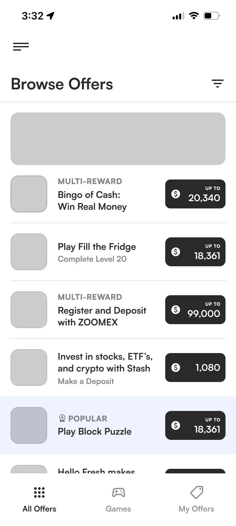Open the partially visible Hello Fresh offer
This screenshot has height=526, width=236.
[x=96, y=471]
